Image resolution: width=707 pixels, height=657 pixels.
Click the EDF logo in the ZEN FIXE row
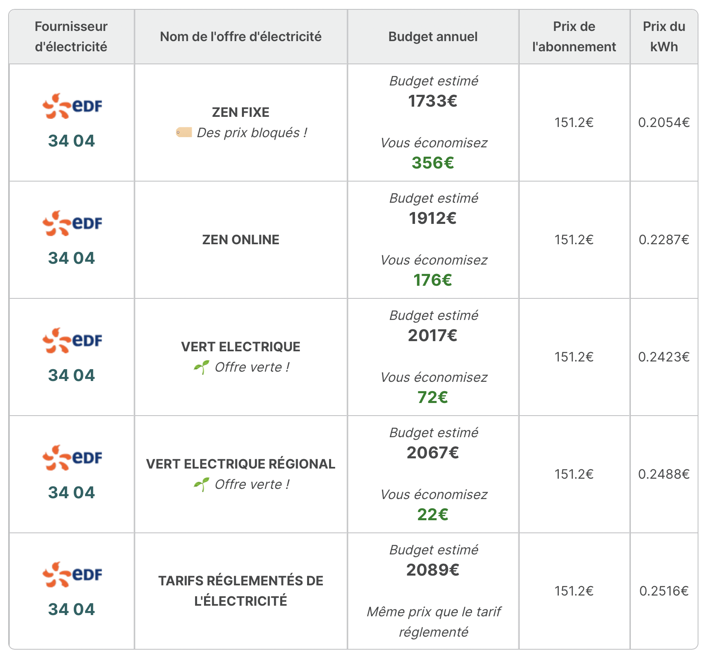72,106
